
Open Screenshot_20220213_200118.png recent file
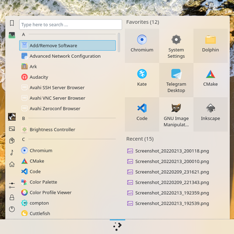pyautogui.click(x=168, y=151)
